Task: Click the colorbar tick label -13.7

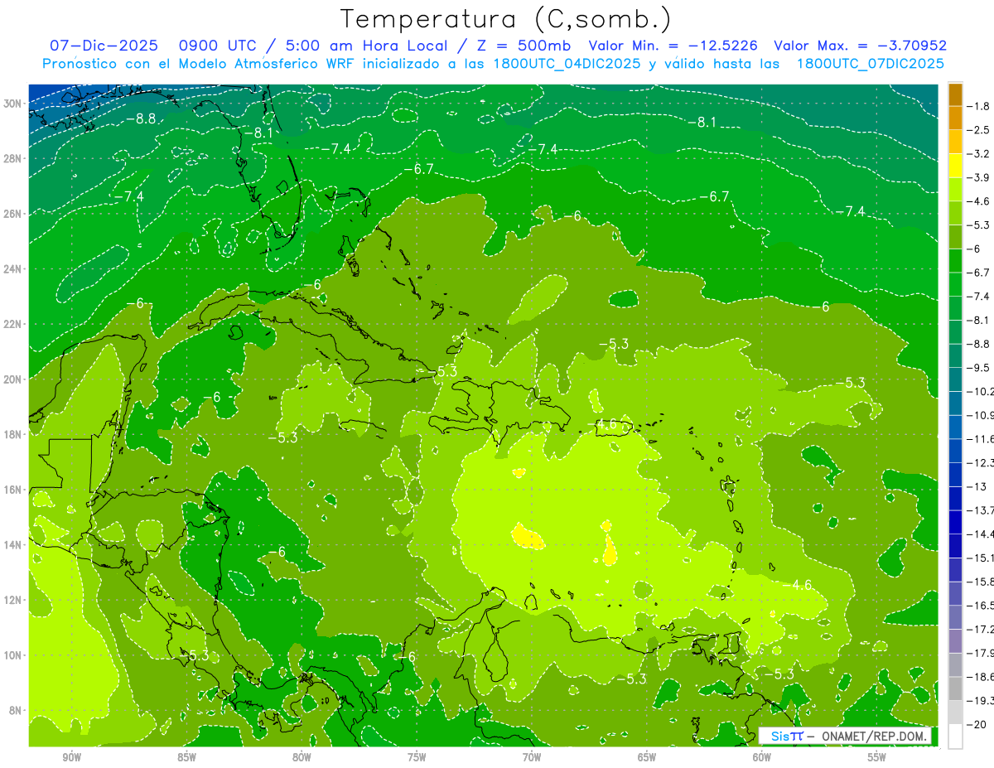Action: tap(981, 510)
